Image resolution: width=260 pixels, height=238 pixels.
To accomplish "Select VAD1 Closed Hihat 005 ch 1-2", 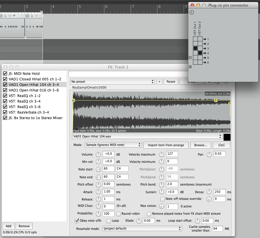I will click(35, 79).
